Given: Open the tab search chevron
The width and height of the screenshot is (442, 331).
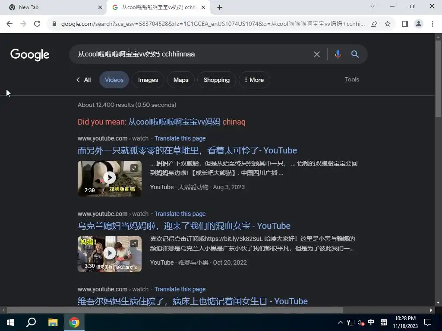Looking at the screenshot, I should pos(373,6).
